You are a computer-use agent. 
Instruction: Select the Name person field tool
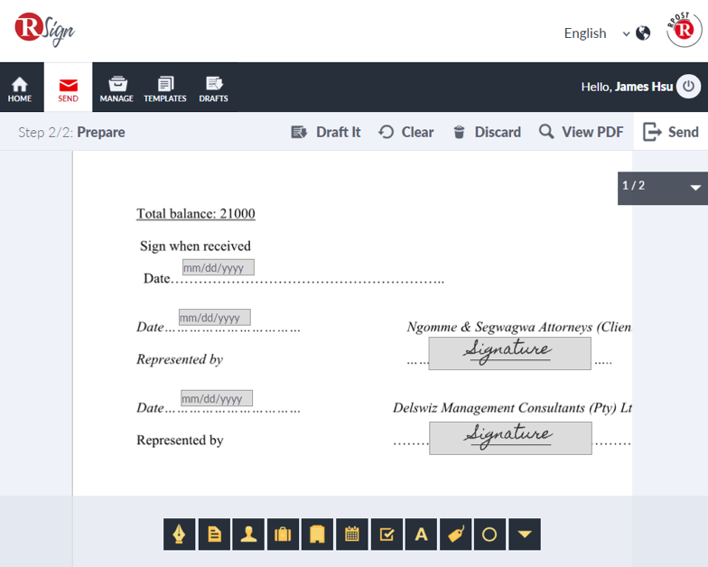248,534
